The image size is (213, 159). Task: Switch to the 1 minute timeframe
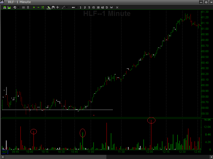point(80,8)
